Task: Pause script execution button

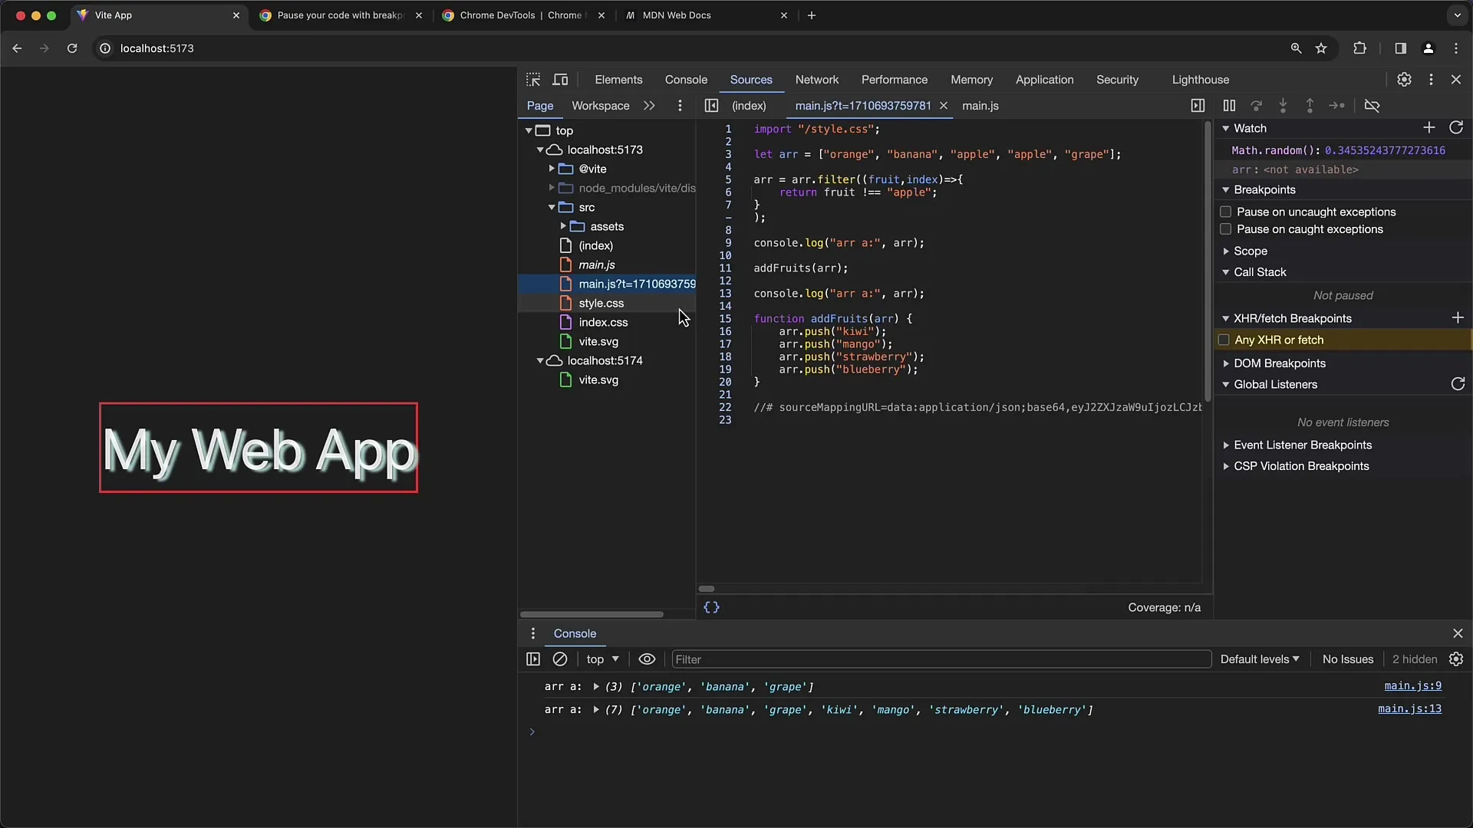Action: click(1229, 106)
